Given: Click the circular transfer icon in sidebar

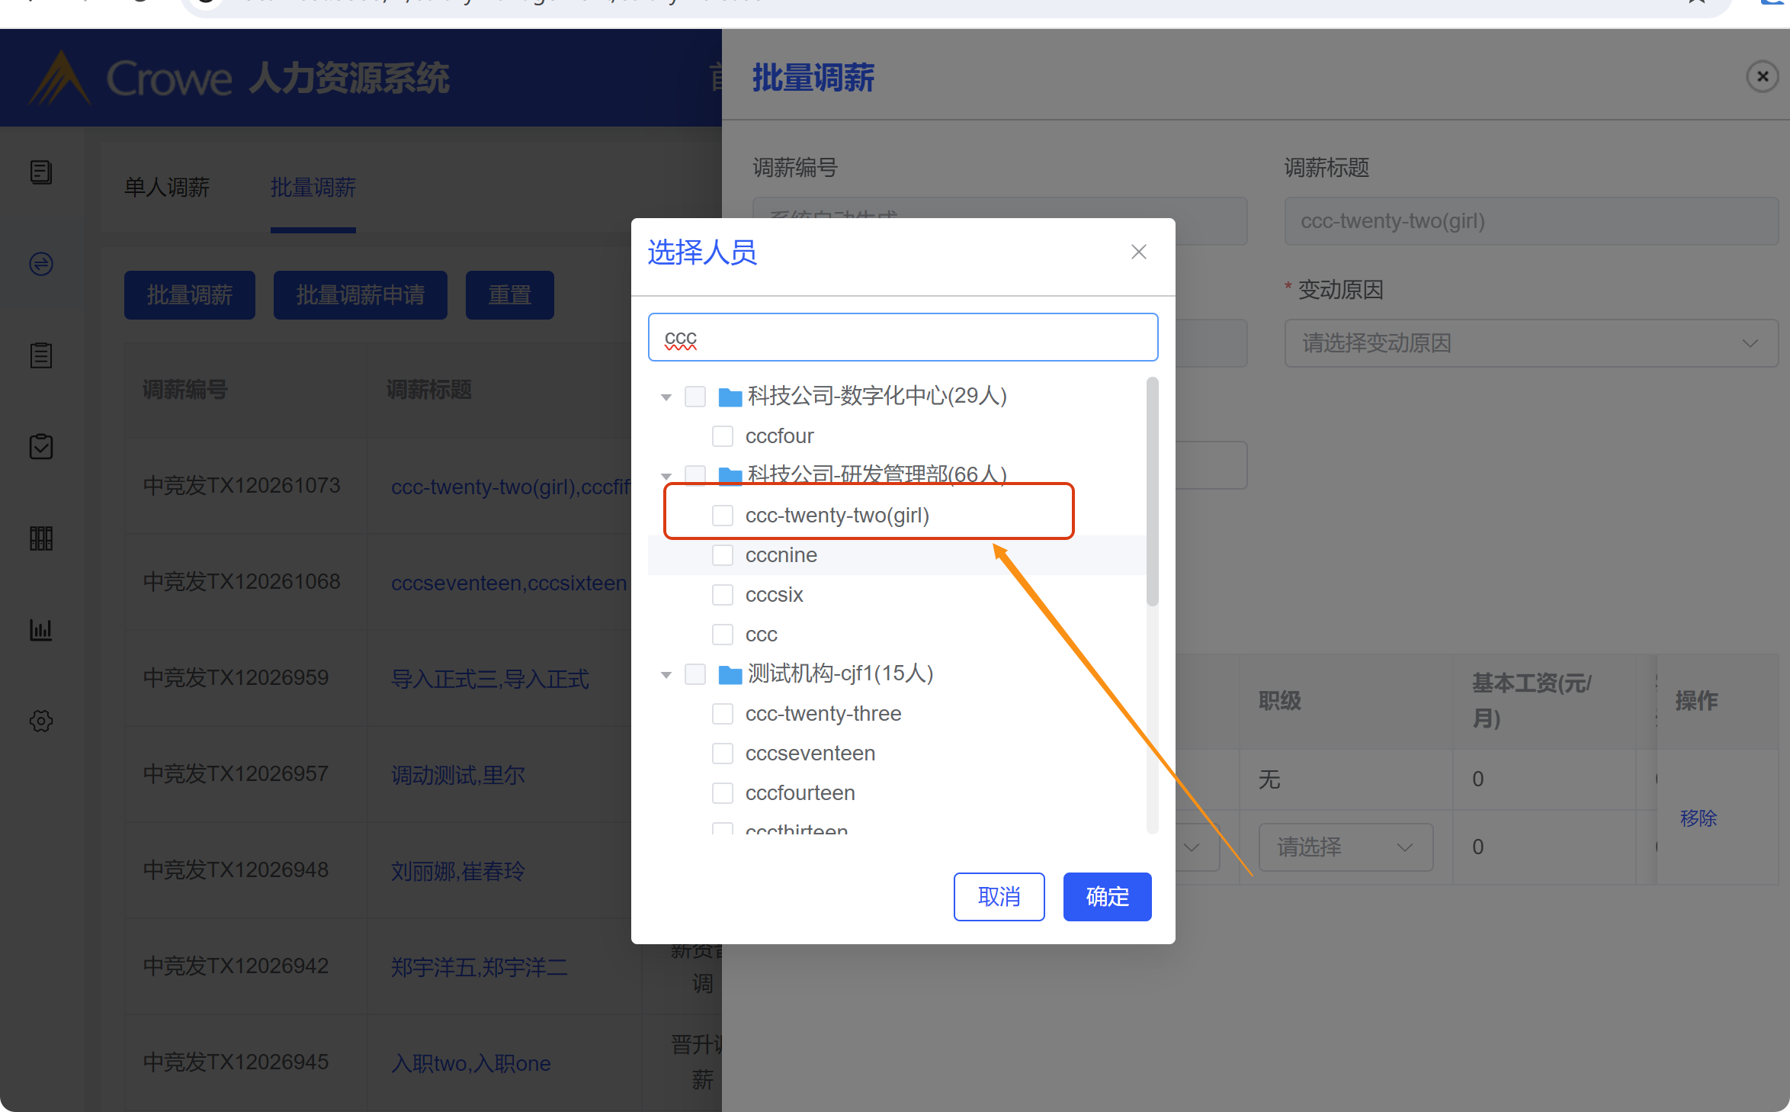Looking at the screenshot, I should pyautogui.click(x=41, y=264).
